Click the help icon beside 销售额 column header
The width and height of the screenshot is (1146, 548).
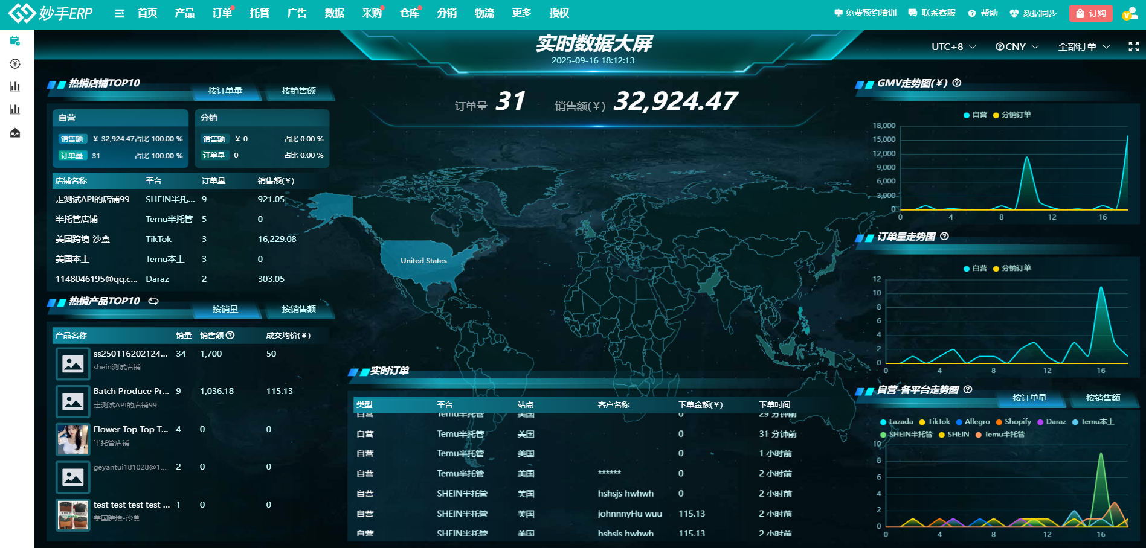point(230,336)
